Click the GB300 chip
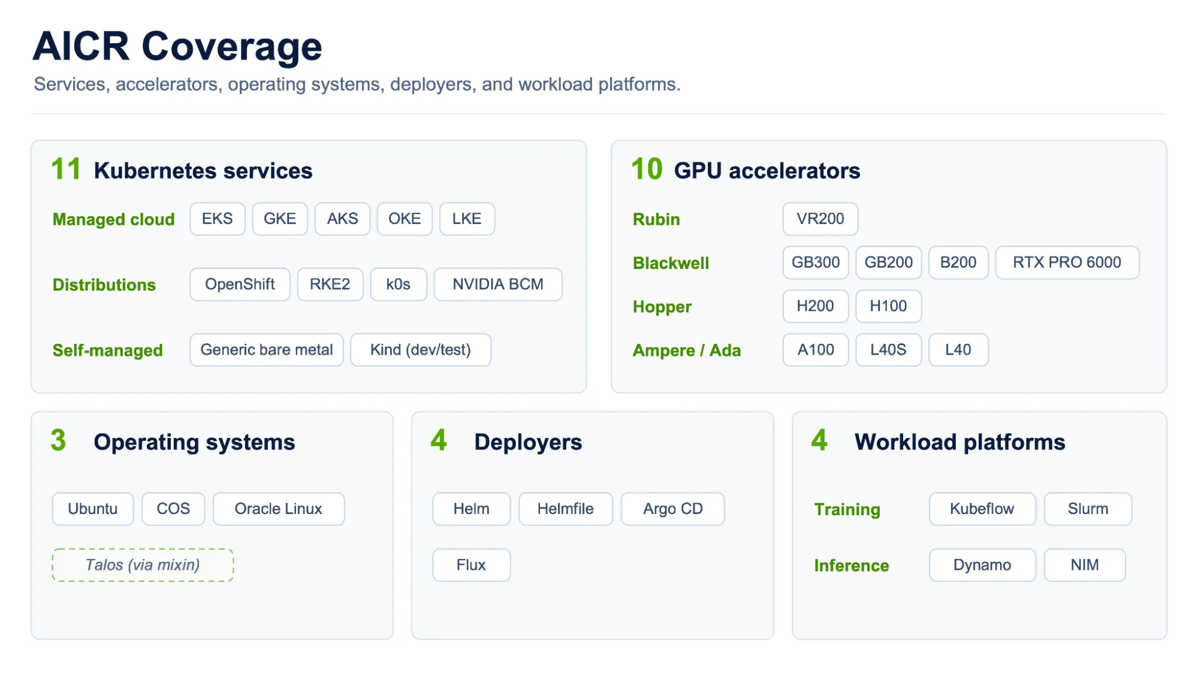 816,262
